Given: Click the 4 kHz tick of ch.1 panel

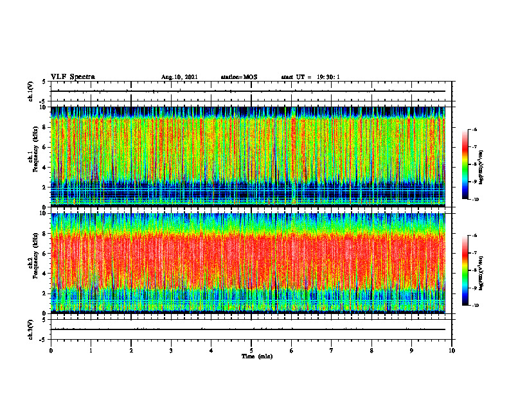Looking at the screenshot, I should [45, 168].
